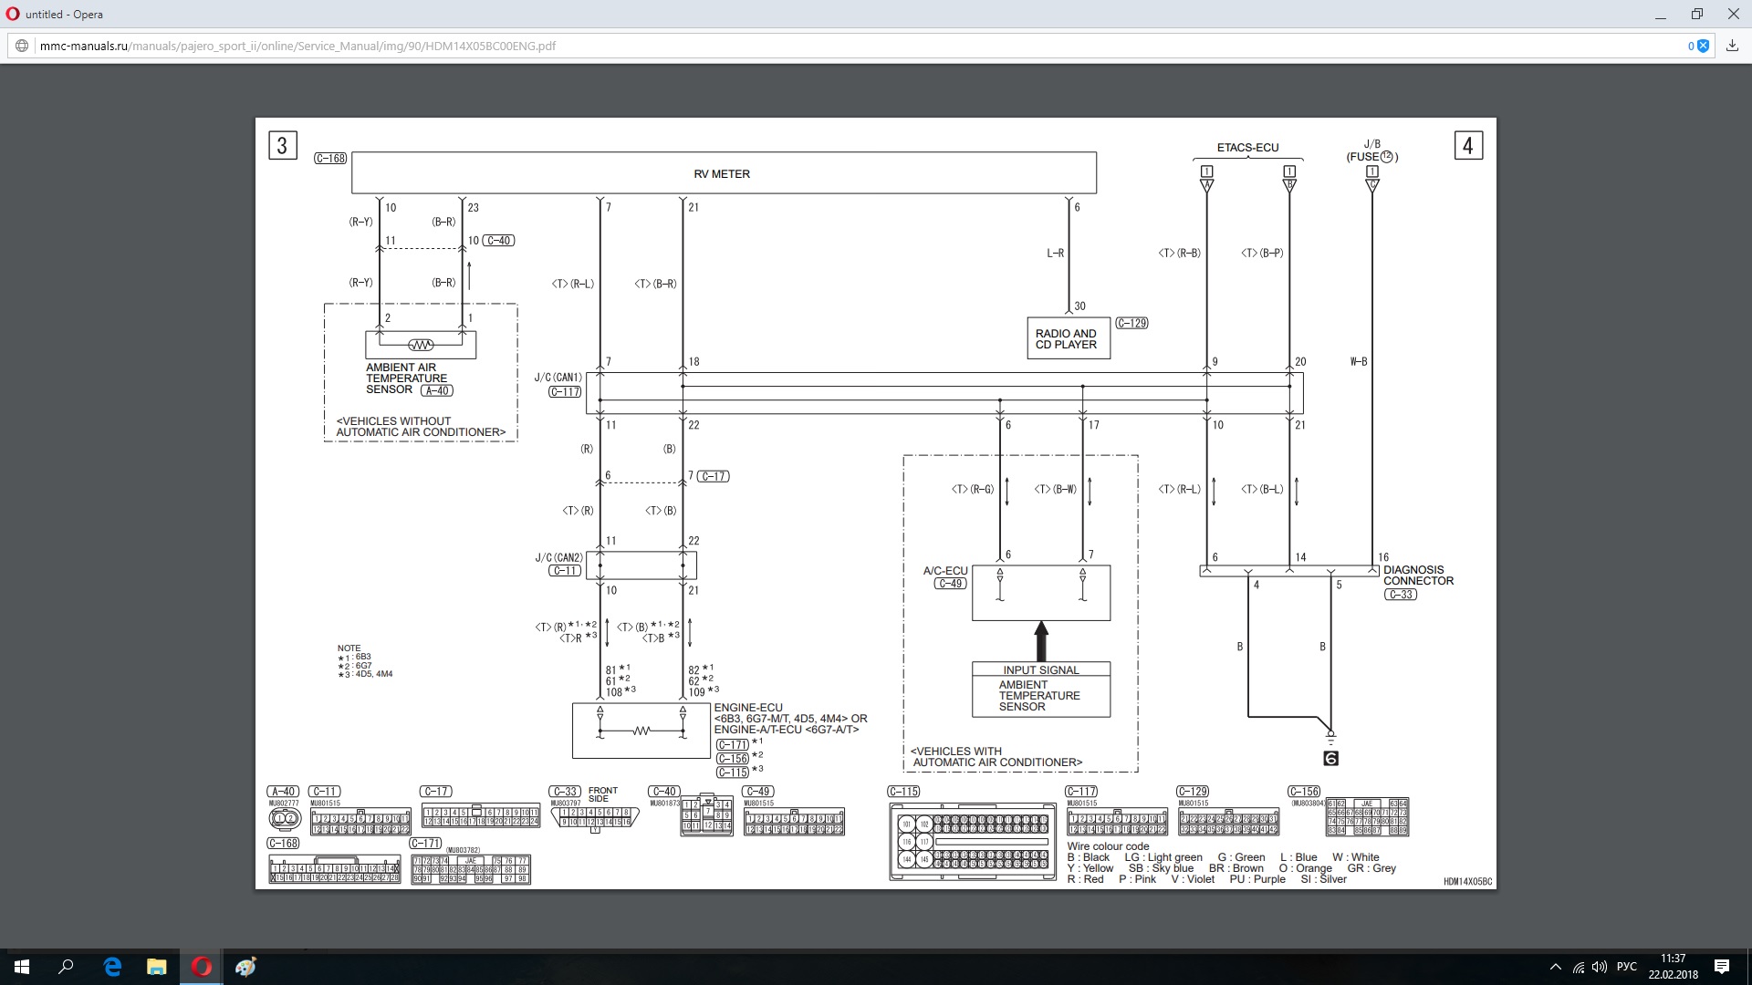Open File Explorer from the taskbar
This screenshot has height=985, width=1752.
pyautogui.click(x=157, y=967)
